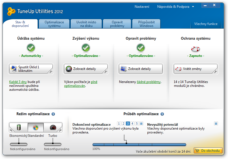Viewport: 228px width, 159px height.
Task: Click Zobrazit detaily under Opravit problémy
Action: 140,69
